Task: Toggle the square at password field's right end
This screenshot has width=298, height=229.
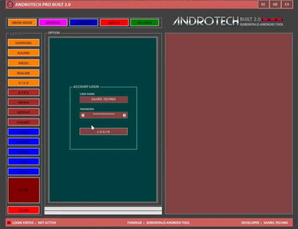Action: pos(124,115)
